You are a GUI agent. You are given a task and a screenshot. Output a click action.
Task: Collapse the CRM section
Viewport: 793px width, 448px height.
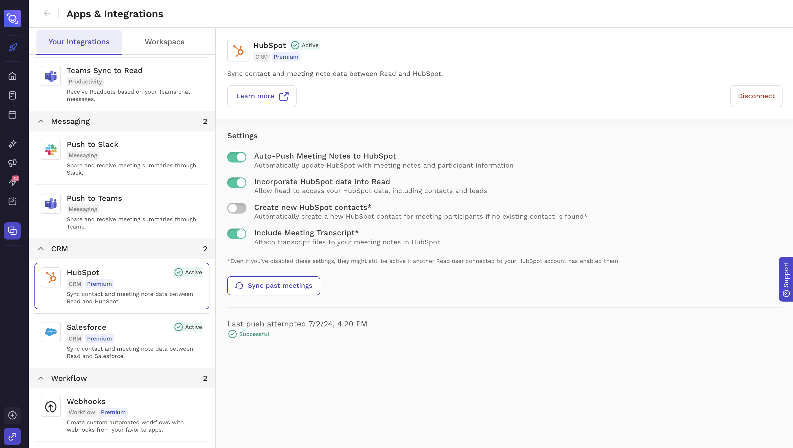[x=41, y=249]
